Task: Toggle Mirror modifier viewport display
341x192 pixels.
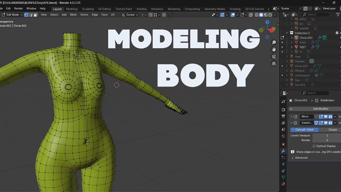Action: coord(326,117)
